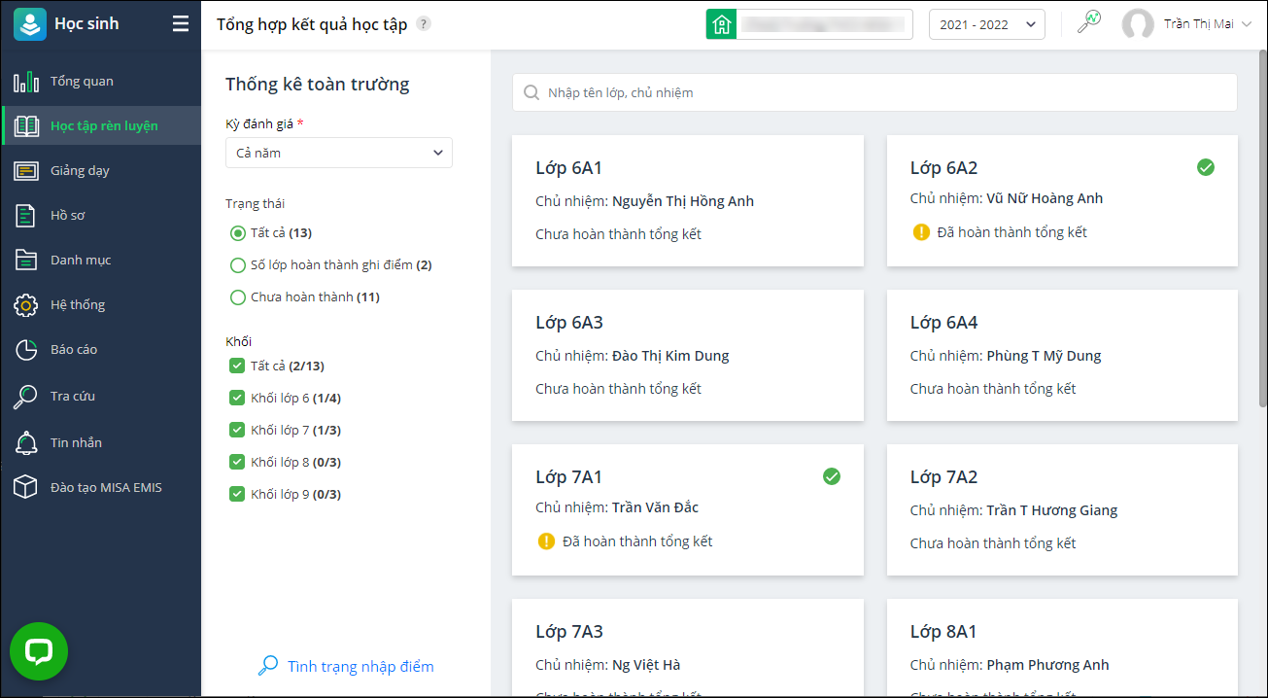Click the hamburger menu icon in sidebar header
Screen dimensions: 1268x698
(x=181, y=24)
